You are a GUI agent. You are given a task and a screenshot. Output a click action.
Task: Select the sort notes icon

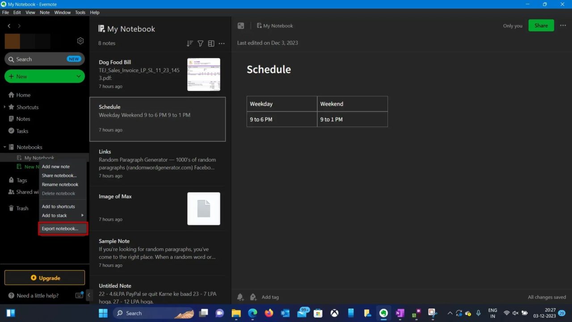[189, 43]
